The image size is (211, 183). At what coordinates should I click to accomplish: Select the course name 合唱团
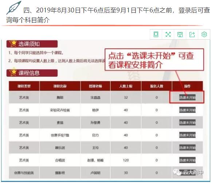coord(60,160)
